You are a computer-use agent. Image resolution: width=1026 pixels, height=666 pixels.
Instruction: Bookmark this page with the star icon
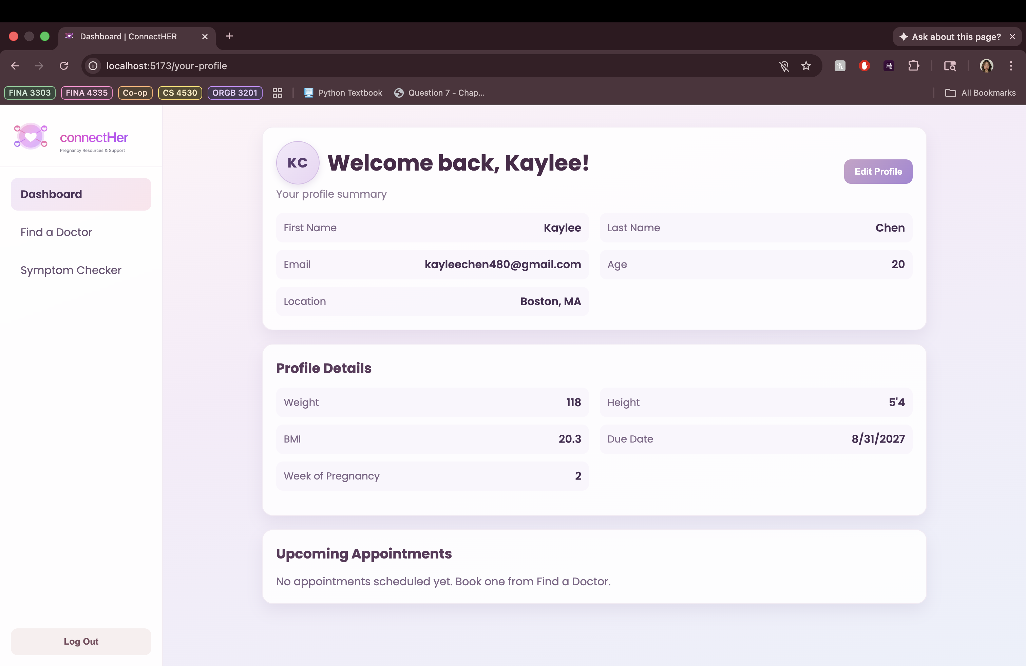tap(806, 66)
